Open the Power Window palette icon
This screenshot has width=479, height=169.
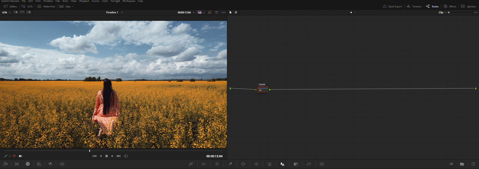[243, 164]
